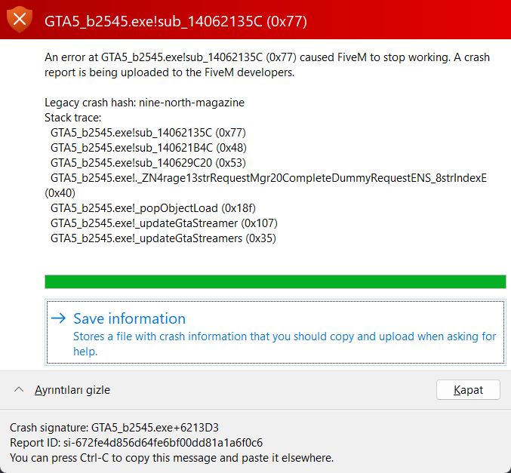This screenshot has width=511, height=473.
Task: Click the CompleteDummyRequest stack trace line
Action: pos(268,178)
